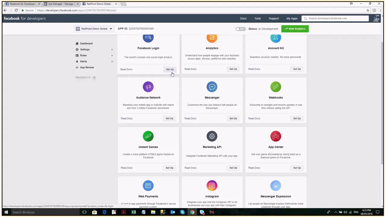Set Up Messenger product

click(233, 118)
